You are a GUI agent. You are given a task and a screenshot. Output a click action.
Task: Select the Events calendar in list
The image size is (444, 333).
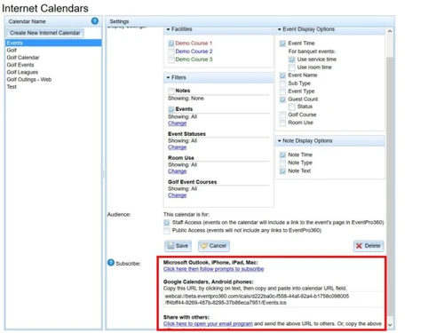click(53, 43)
